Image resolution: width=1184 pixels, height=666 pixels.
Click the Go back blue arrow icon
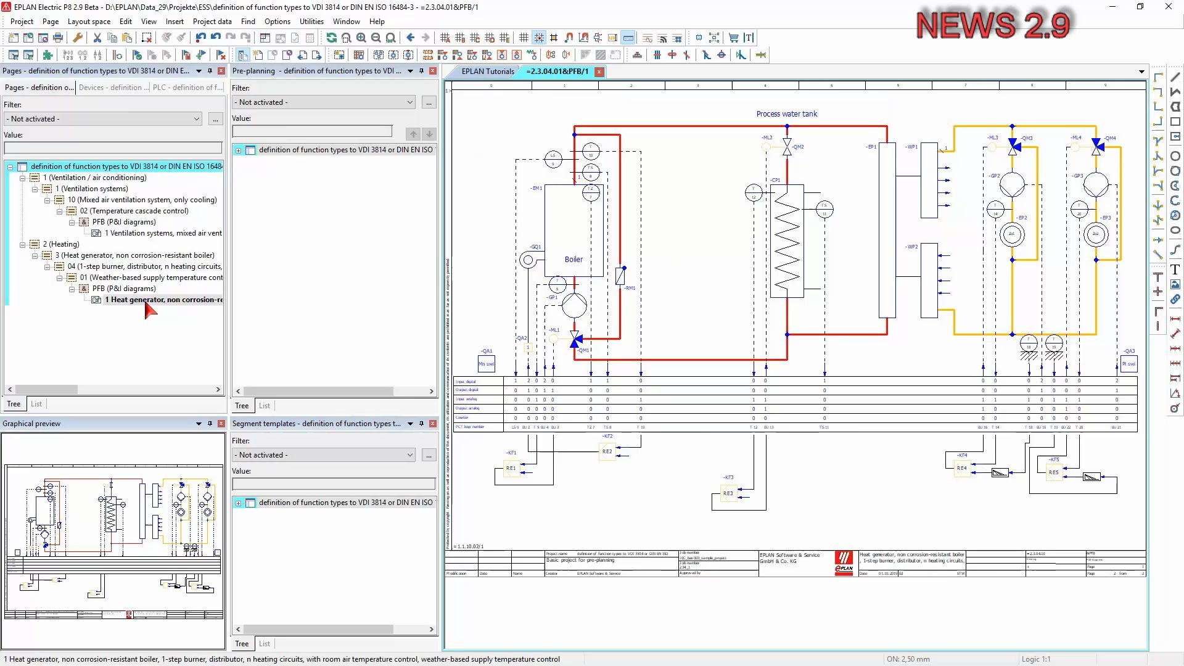point(411,38)
